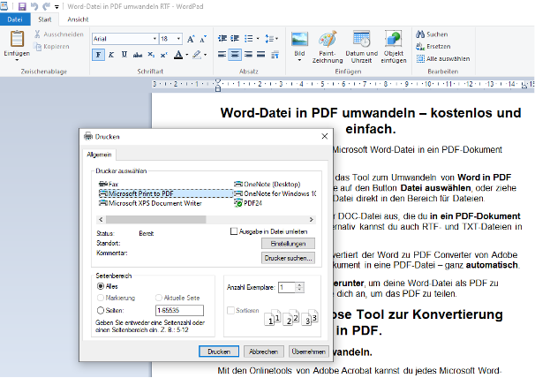Click the Drucker suchen button
Image resolution: width=535 pixels, height=378 pixels.
pyautogui.click(x=287, y=258)
